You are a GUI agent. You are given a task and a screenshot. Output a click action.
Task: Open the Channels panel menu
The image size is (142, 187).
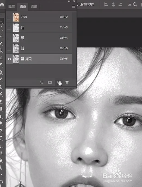[x=74, y=7]
